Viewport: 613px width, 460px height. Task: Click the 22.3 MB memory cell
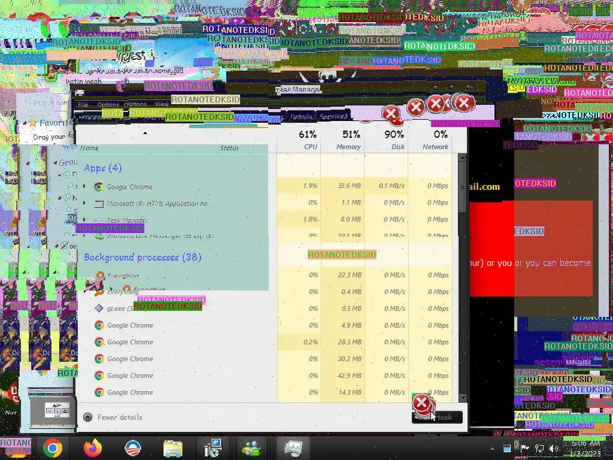343,275
